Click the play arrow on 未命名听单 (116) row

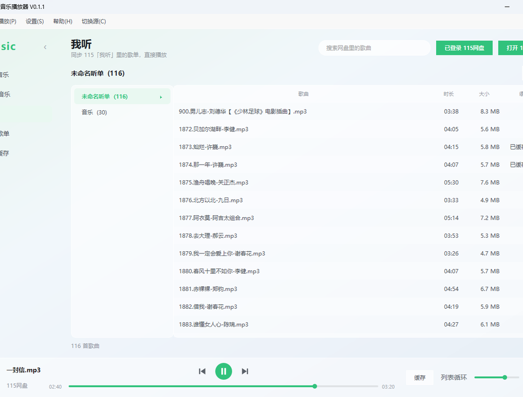pyautogui.click(x=161, y=97)
